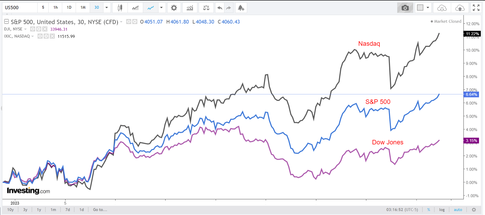Open IXIC, NASDAQ legend dropdown arrow
Screen dimensions: 485x215
(33, 36)
